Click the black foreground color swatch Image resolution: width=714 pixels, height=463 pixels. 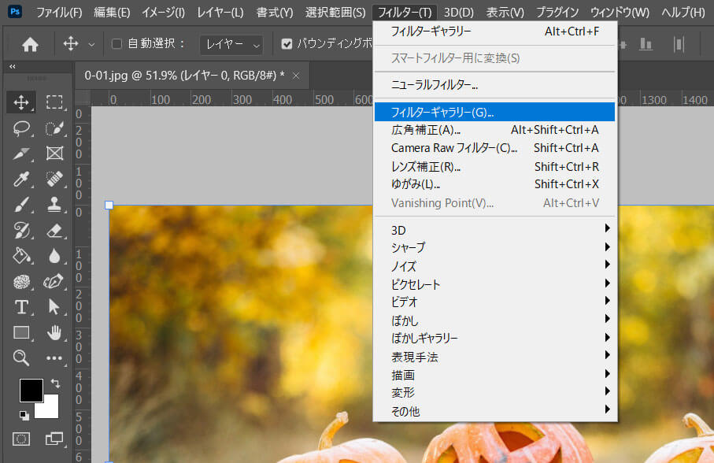point(33,390)
